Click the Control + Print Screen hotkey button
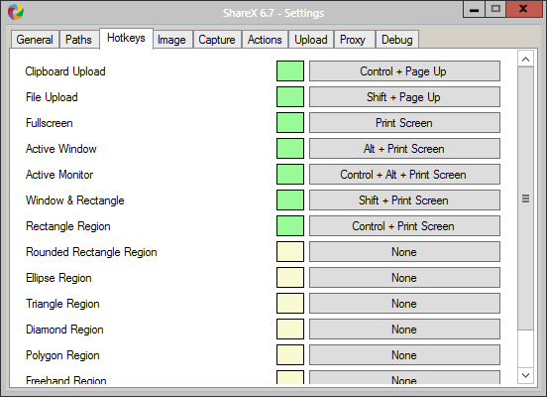Image resolution: width=547 pixels, height=397 pixels. [x=404, y=226]
